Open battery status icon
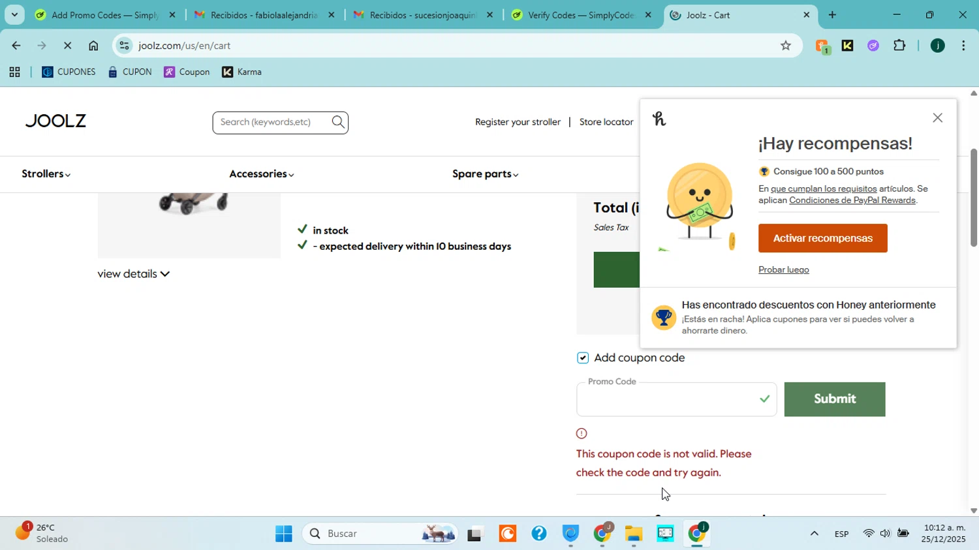 [903, 534]
